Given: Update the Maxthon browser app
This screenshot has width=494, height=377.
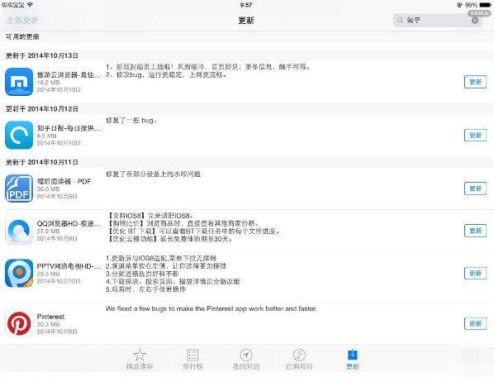Looking at the screenshot, I should coord(475,82).
